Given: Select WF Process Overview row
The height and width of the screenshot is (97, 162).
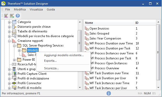Looking at the screenshot, I should pyautogui.click(x=105, y=68).
